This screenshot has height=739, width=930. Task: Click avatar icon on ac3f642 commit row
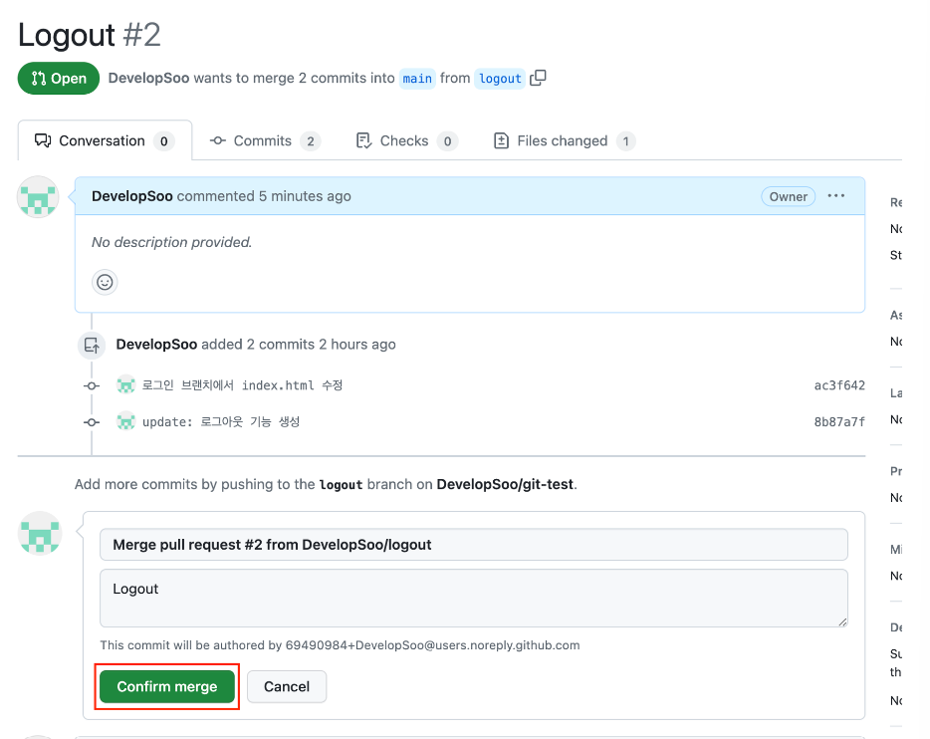[125, 384]
